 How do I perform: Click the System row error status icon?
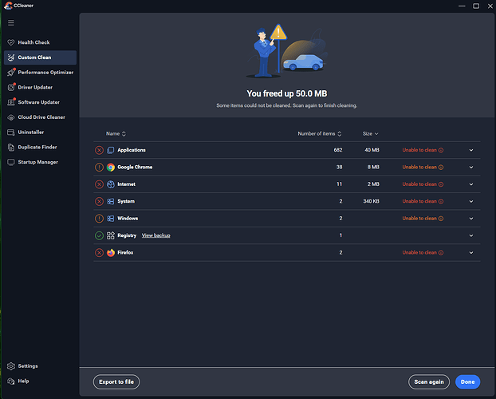tap(100, 201)
